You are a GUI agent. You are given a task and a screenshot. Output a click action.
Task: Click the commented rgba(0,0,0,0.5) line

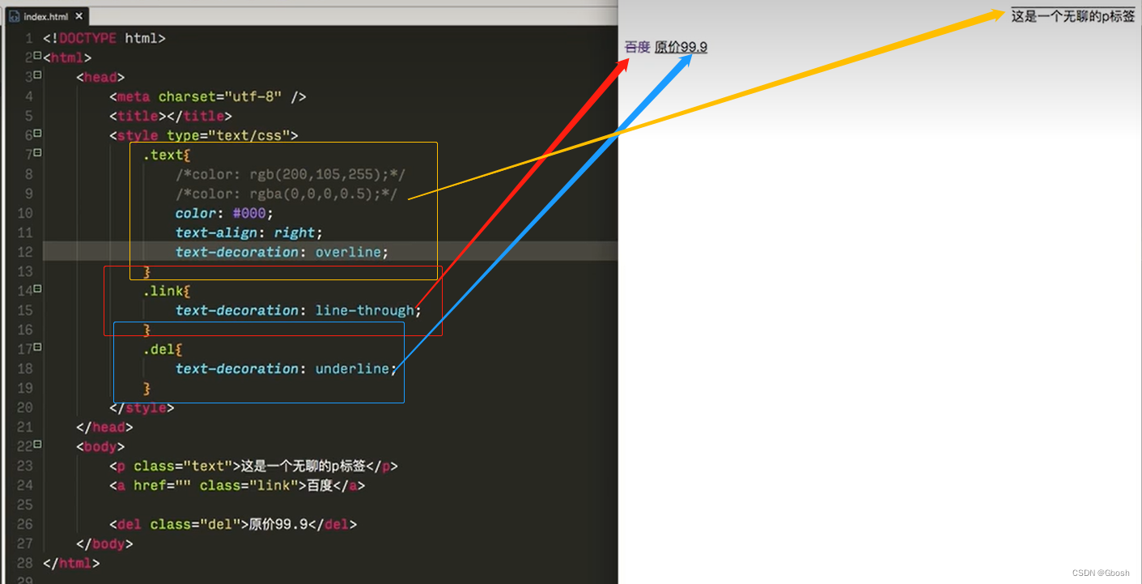point(287,194)
